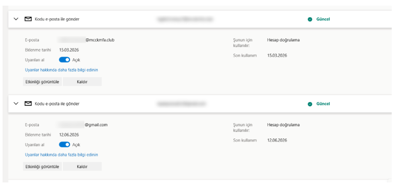Remove the gmail.com email with Kaldır
The height and width of the screenshot is (184, 405).
tap(82, 167)
